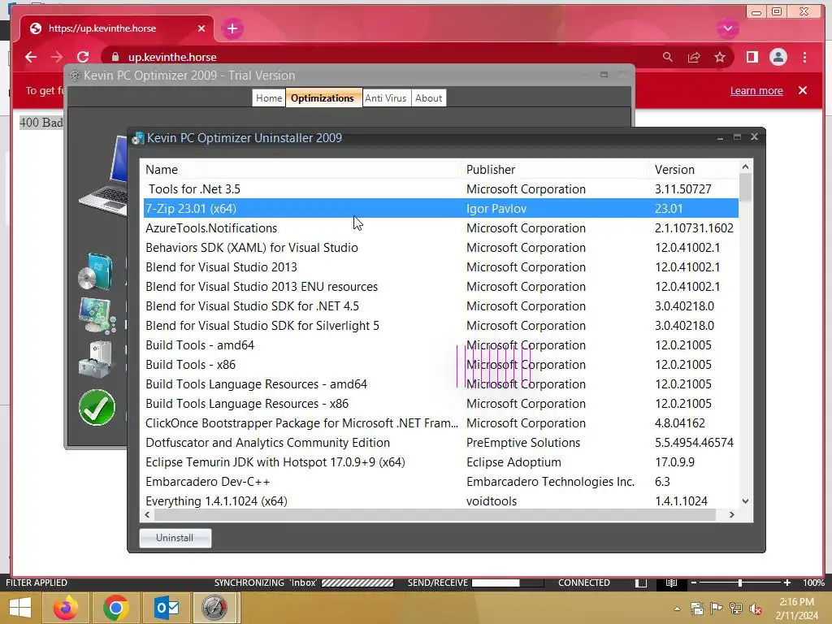The height and width of the screenshot is (624, 832).
Task: Open the Optimizer gauge taskbar icon
Action: click(214, 608)
